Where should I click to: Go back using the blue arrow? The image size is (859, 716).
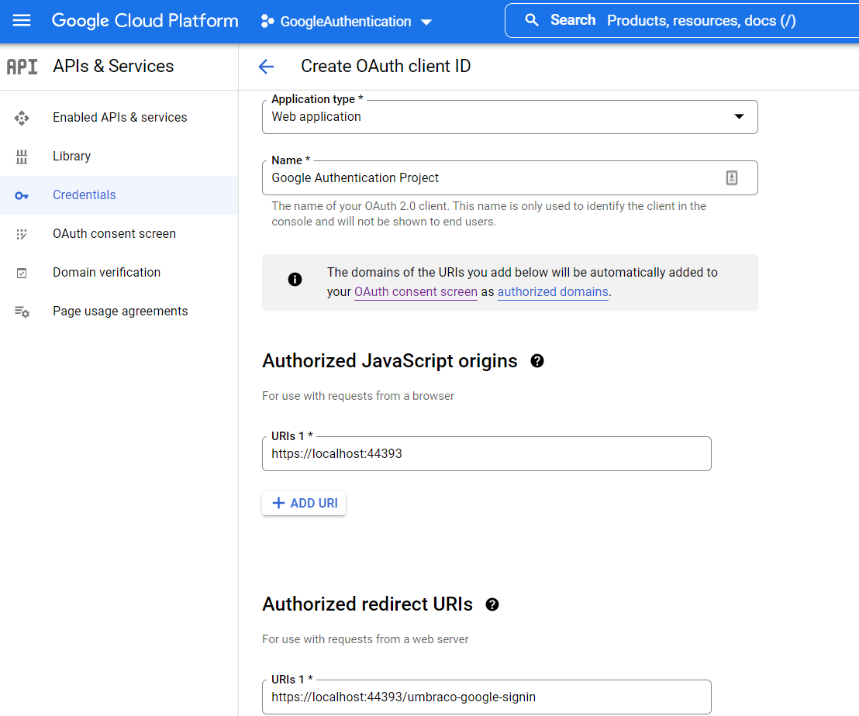266,66
